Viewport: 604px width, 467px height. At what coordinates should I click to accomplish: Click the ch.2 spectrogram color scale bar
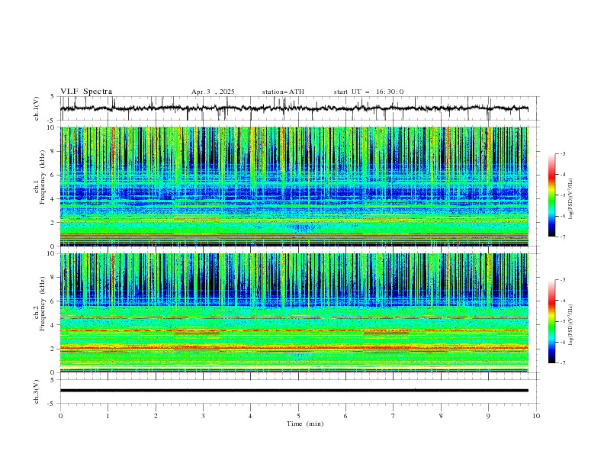pos(552,321)
